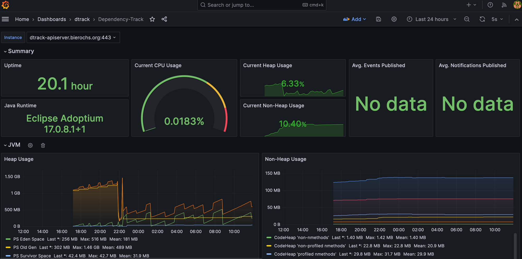Image resolution: width=522 pixels, height=259 pixels.
Task: Expand the chevron beside the plus icon
Action: click(475, 5)
